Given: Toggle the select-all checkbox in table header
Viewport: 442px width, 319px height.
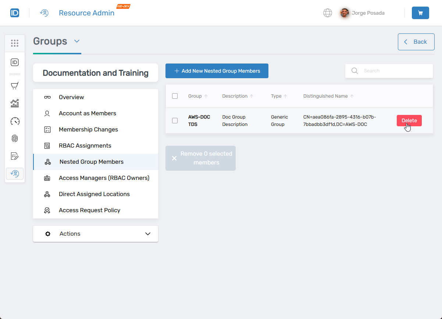Looking at the screenshot, I should (175, 96).
